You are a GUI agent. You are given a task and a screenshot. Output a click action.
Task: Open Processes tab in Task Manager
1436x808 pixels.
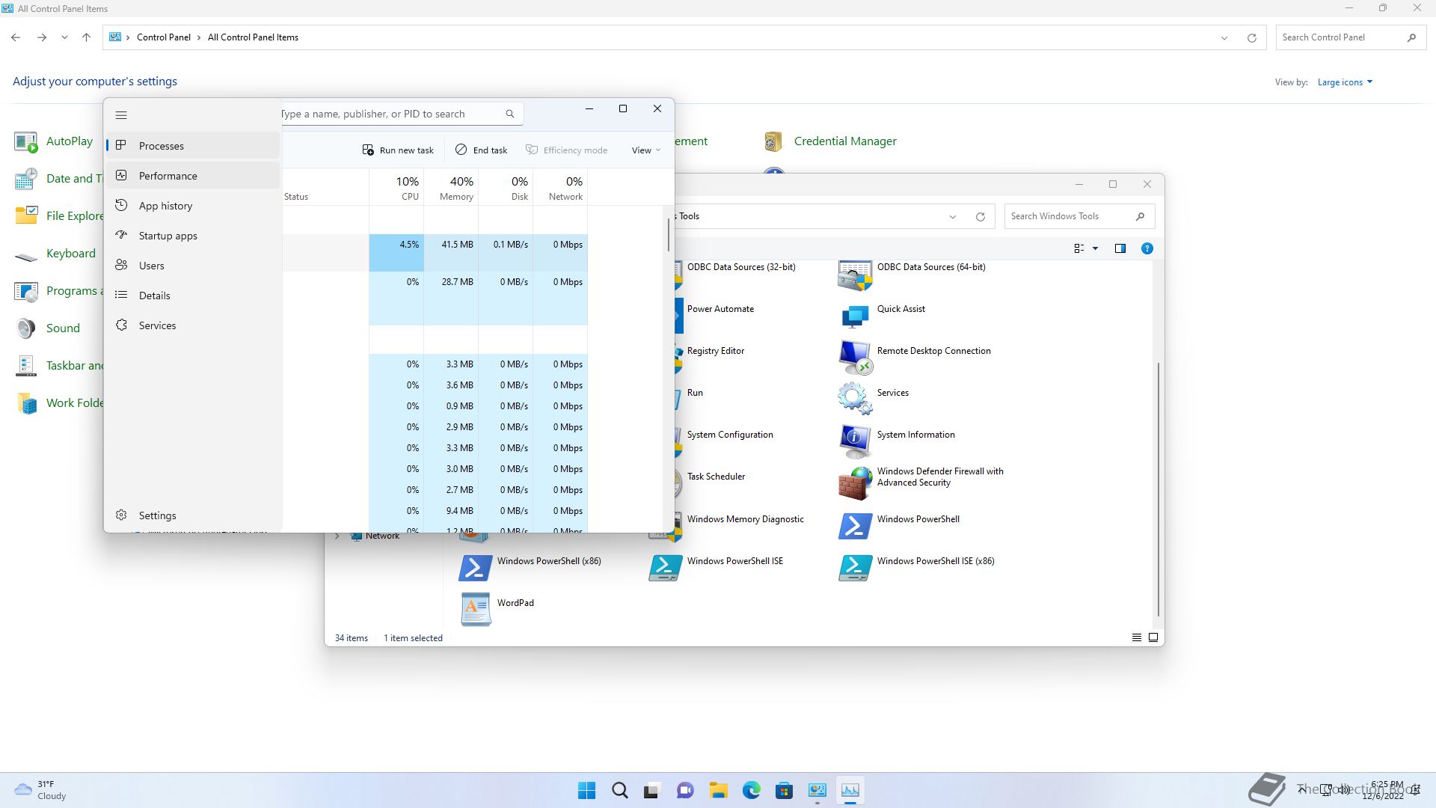(x=193, y=146)
